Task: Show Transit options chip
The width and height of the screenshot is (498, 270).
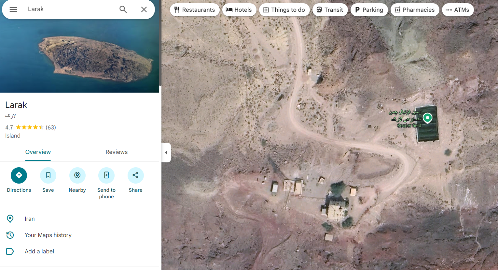Action: click(x=330, y=10)
